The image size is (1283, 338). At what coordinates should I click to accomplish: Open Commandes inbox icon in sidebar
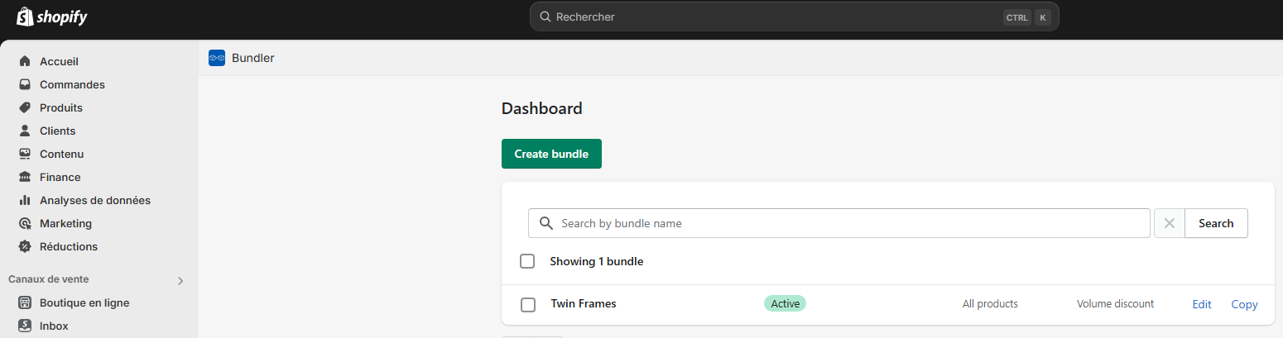click(25, 84)
